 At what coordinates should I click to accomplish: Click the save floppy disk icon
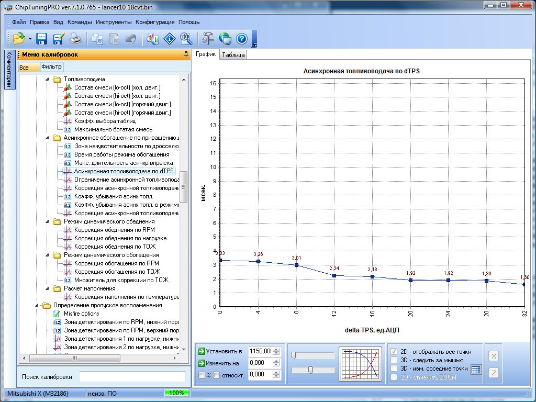(42, 38)
